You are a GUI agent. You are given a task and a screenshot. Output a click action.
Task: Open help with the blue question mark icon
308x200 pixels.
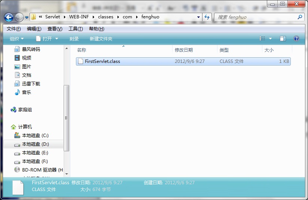click(296, 39)
